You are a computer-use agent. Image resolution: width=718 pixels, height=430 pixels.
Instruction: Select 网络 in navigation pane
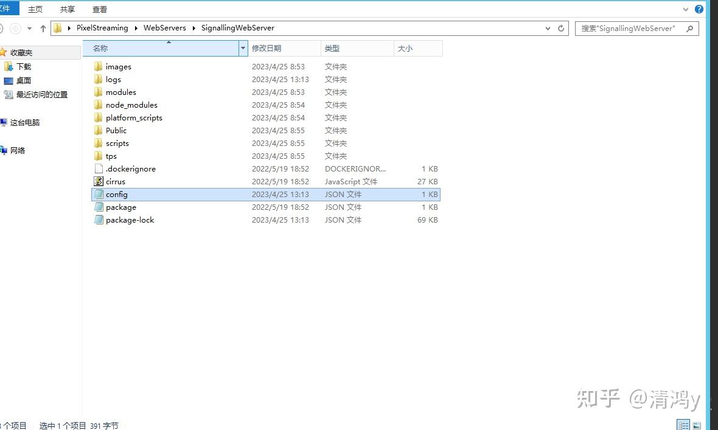[x=13, y=151]
